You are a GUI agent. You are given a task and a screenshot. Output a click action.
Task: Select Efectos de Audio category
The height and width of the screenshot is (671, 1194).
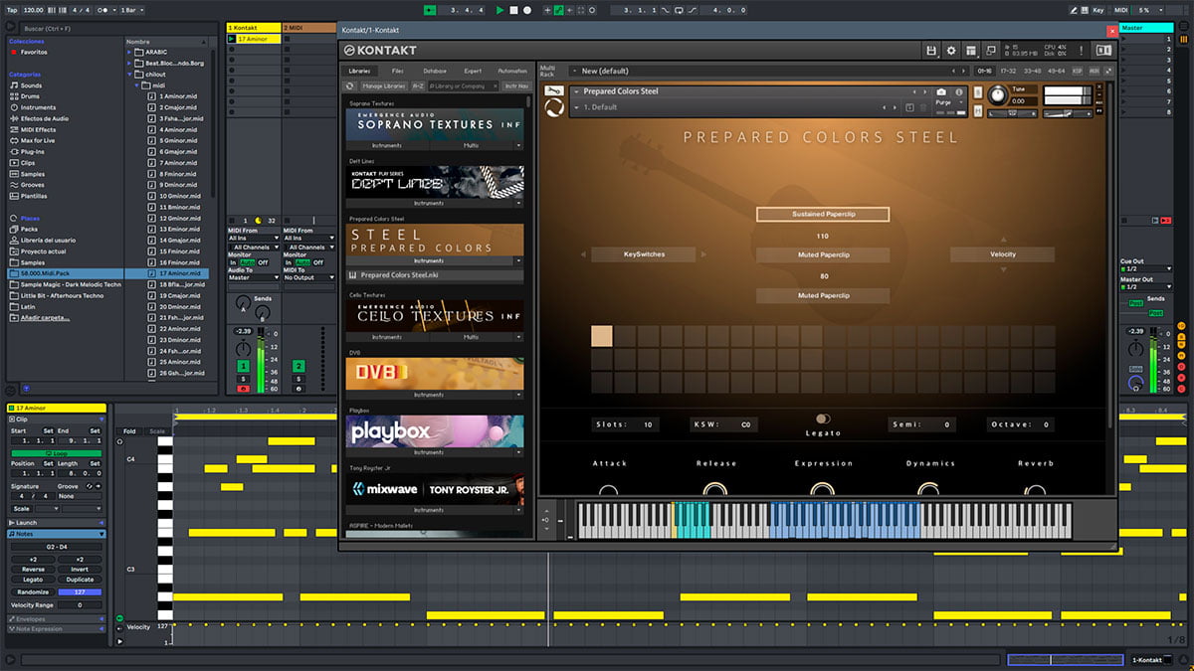tap(44, 118)
